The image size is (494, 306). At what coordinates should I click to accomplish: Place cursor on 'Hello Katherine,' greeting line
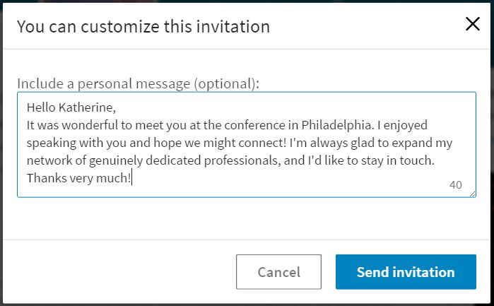71,107
